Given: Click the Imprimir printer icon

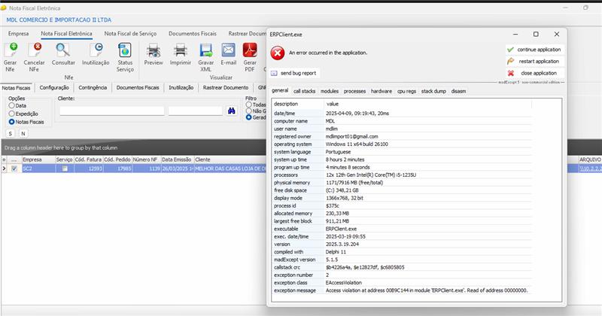Looking at the screenshot, I should 181,50.
